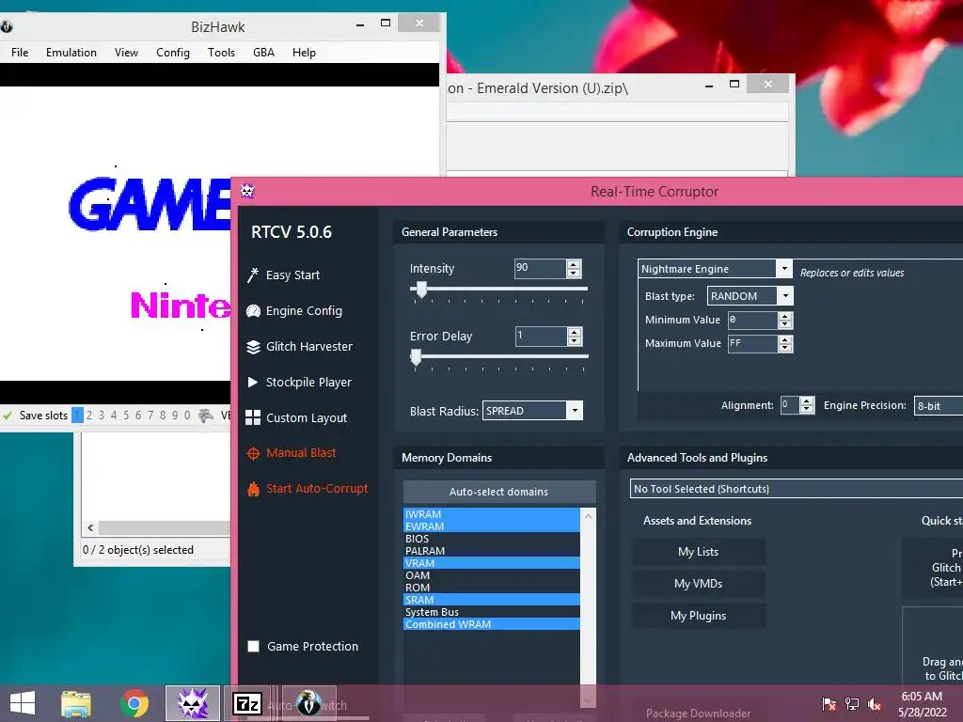963x722 pixels.
Task: Click the Maximum Value field showing FF
Action: (x=752, y=343)
